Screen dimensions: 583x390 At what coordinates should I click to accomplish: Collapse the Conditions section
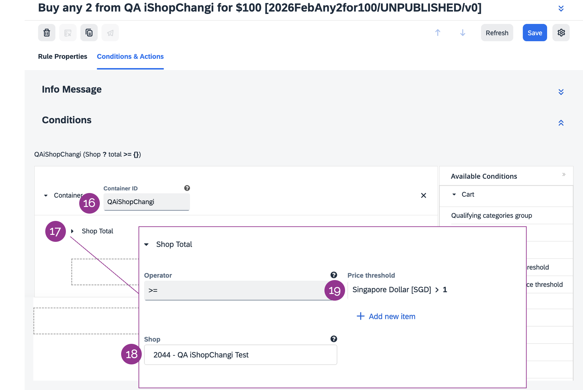click(561, 123)
